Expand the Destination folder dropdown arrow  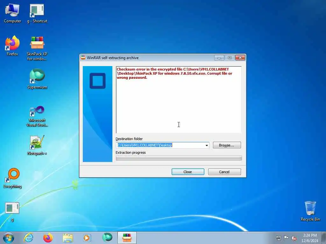pos(207,145)
